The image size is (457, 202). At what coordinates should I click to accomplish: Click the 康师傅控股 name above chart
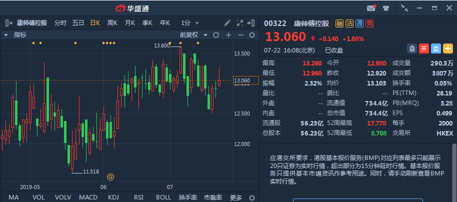point(32,23)
